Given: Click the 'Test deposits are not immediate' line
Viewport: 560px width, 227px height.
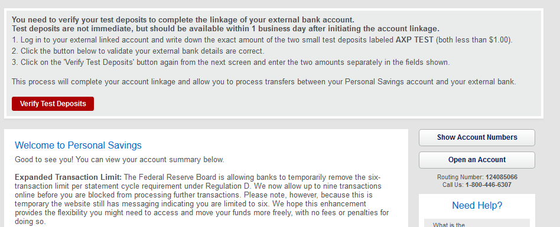Looking at the screenshot, I should tap(225, 28).
